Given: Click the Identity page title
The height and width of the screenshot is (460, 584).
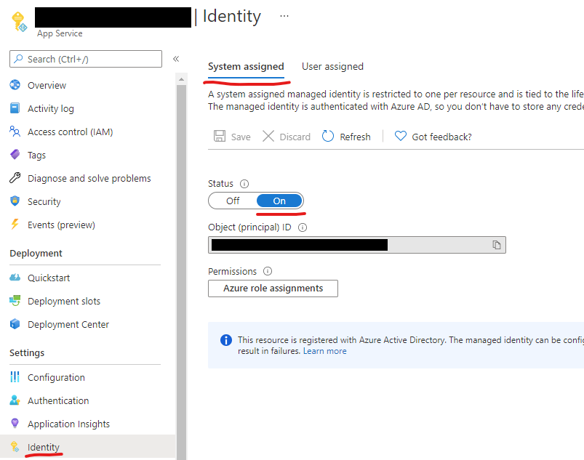Looking at the screenshot, I should (232, 17).
